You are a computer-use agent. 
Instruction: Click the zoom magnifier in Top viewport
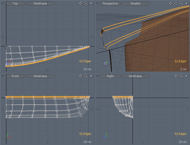pyautogui.click(x=86, y=3)
